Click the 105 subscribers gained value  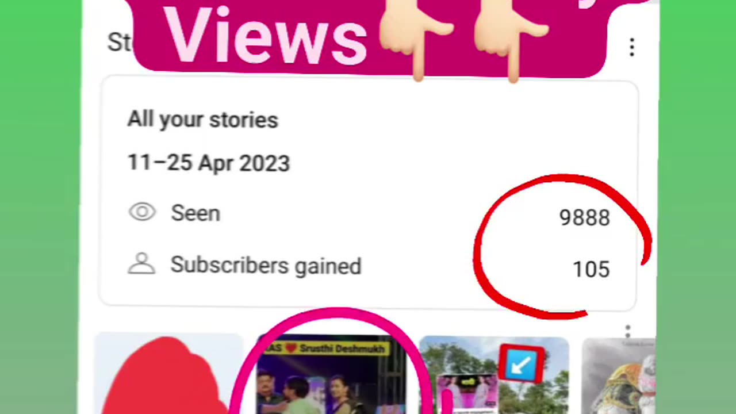point(591,269)
